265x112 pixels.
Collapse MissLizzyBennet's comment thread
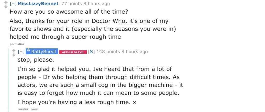click(x=13, y=4)
